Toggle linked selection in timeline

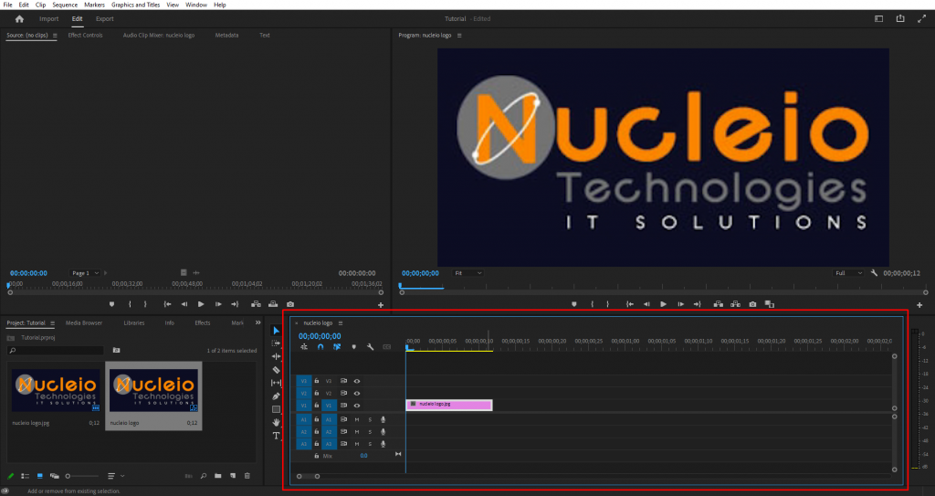tap(337, 347)
